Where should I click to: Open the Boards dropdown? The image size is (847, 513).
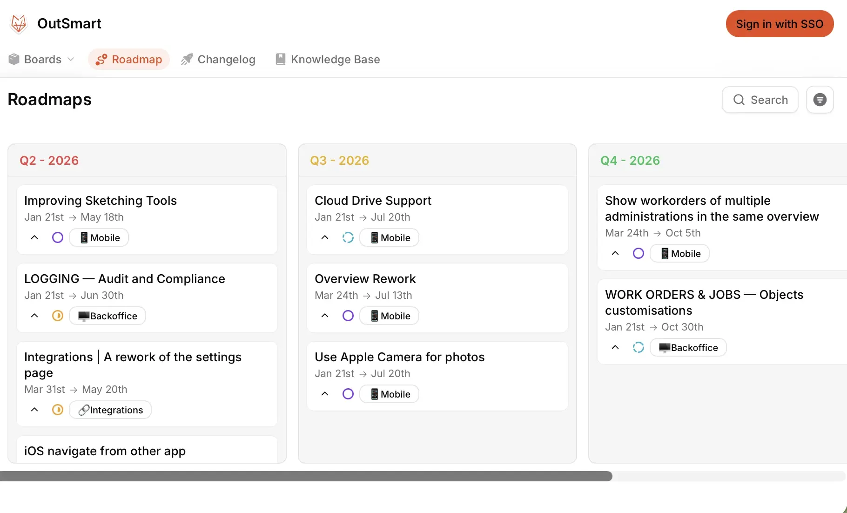click(x=41, y=59)
